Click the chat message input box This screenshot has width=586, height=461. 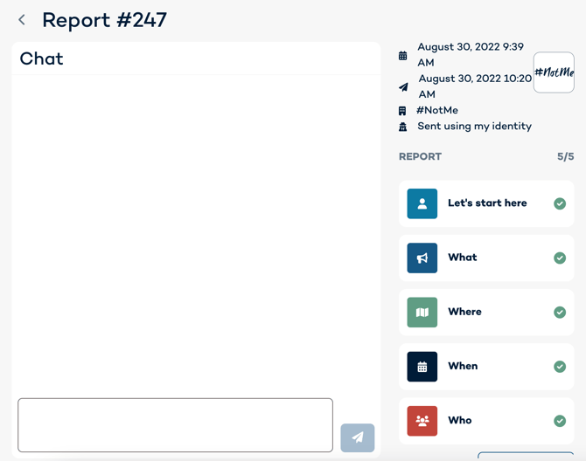[175, 425]
